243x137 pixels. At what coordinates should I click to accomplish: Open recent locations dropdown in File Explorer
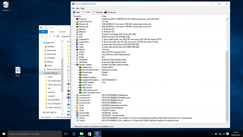pos(51,36)
